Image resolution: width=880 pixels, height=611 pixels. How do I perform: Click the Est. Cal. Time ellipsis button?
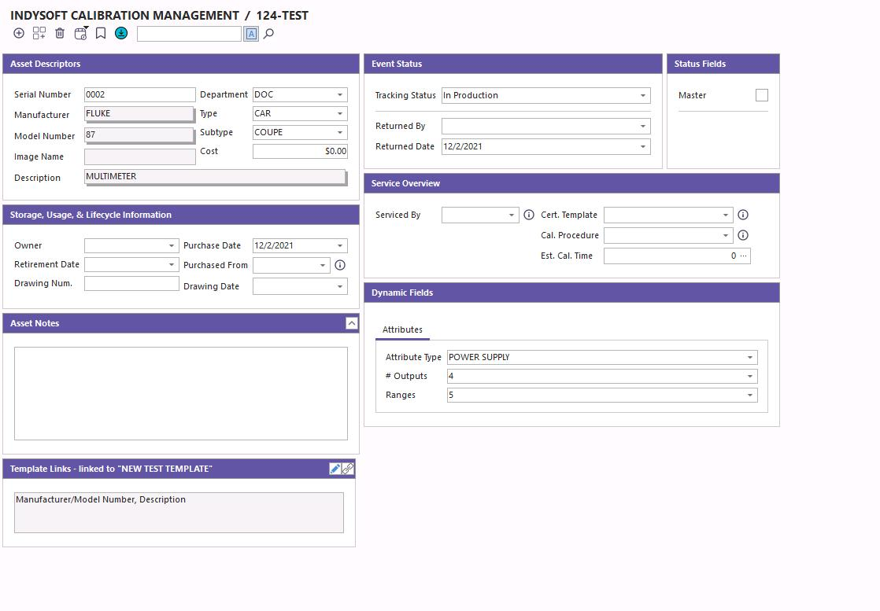743,256
